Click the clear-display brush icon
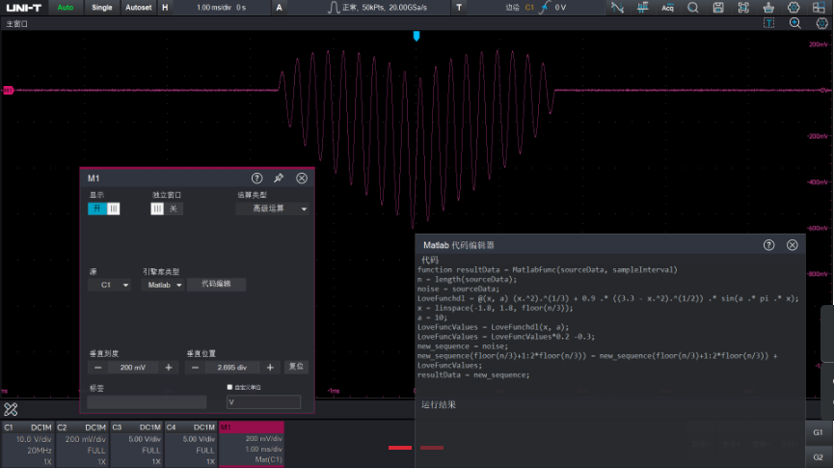The height and width of the screenshot is (469, 834). [x=768, y=8]
